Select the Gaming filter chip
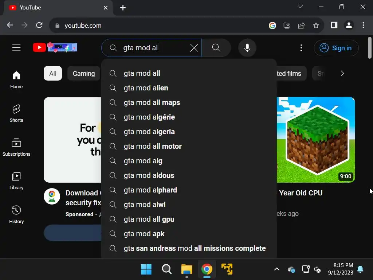 pos(84,73)
